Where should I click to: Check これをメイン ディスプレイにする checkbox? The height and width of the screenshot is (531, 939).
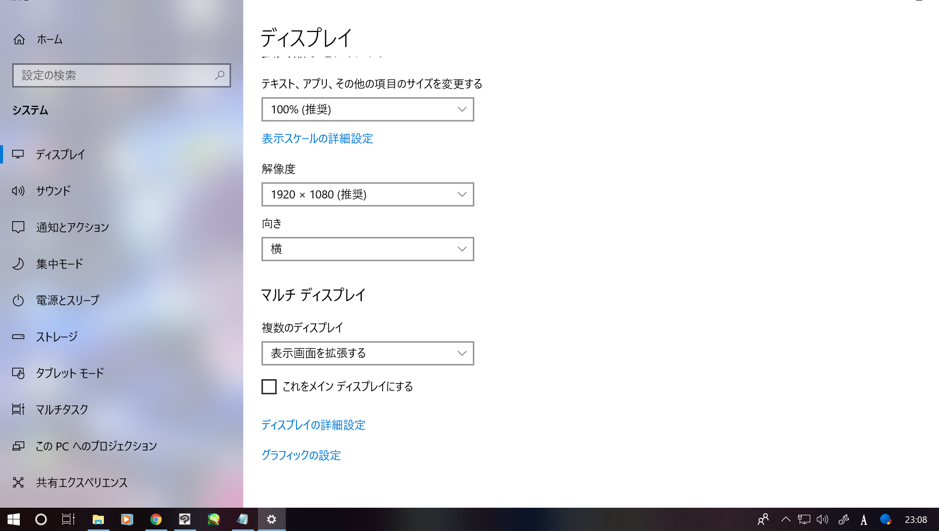pyautogui.click(x=269, y=387)
